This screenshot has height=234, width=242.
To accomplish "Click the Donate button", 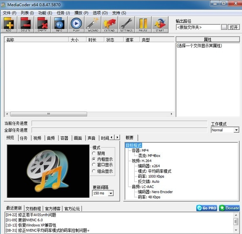I will [x=229, y=208].
